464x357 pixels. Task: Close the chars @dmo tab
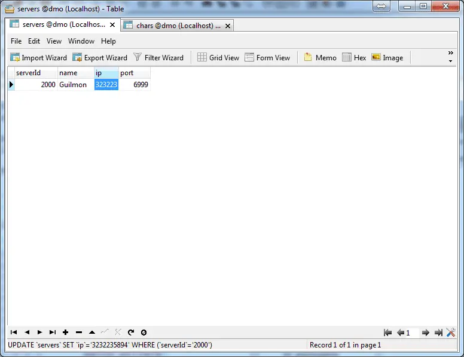[x=228, y=26]
